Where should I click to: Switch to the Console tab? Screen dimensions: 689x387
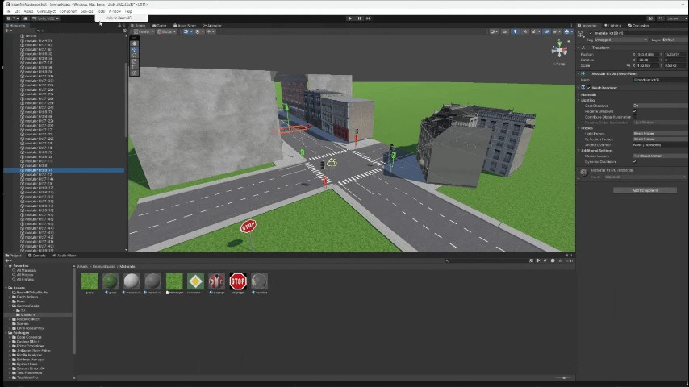[37, 256]
